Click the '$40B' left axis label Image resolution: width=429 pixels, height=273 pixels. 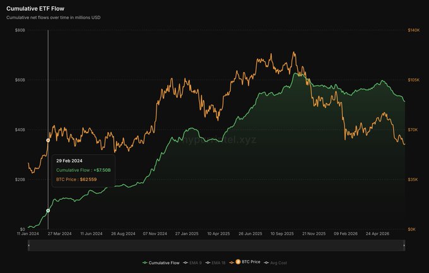(x=20, y=130)
